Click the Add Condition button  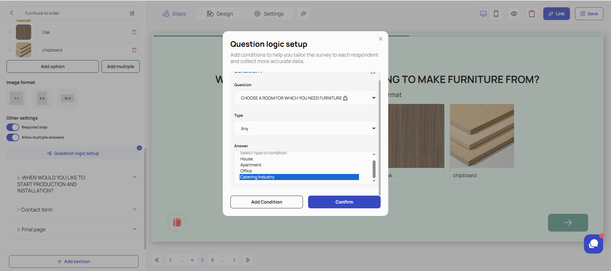(x=266, y=202)
